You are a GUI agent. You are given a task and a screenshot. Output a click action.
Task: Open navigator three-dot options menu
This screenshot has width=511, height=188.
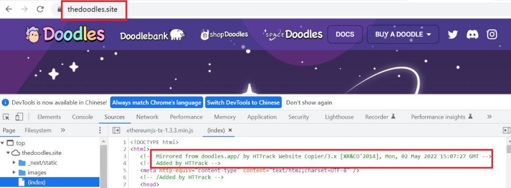(x=100, y=131)
